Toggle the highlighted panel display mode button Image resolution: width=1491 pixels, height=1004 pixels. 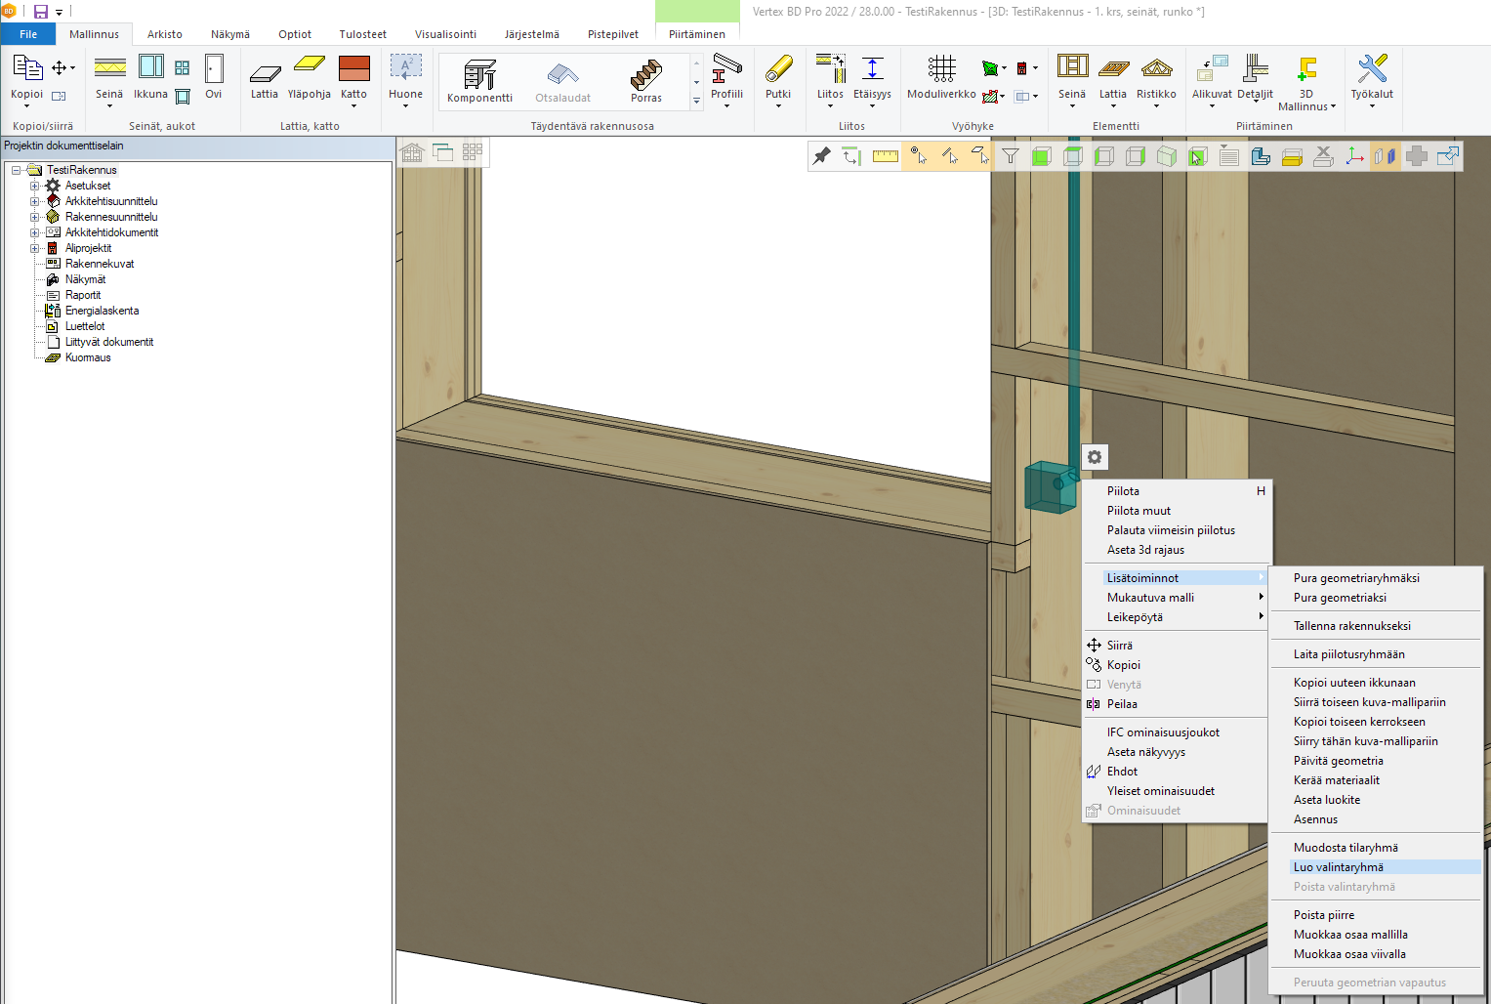(x=1385, y=156)
